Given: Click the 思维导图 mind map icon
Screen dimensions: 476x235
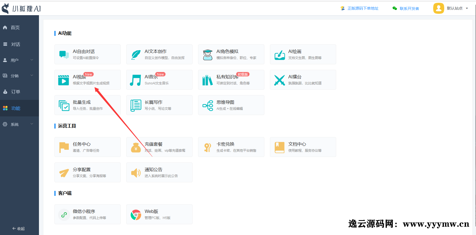Looking at the screenshot, I should pos(208,105).
